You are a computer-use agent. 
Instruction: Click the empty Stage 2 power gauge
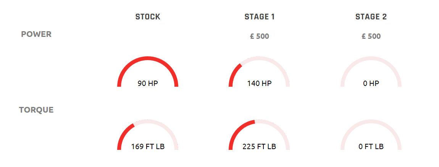pos(371,72)
